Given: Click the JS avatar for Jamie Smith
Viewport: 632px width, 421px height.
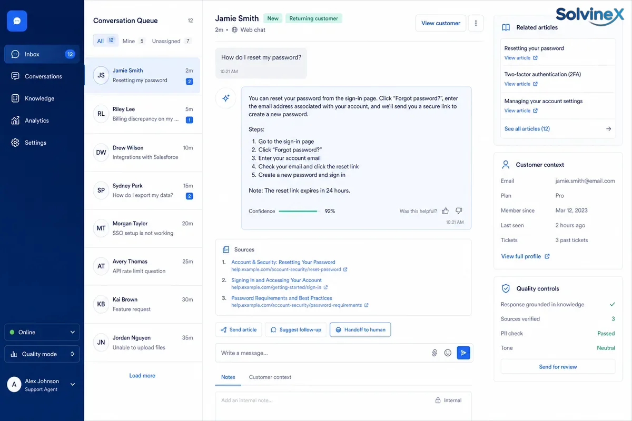Looking at the screenshot, I should [x=101, y=75].
